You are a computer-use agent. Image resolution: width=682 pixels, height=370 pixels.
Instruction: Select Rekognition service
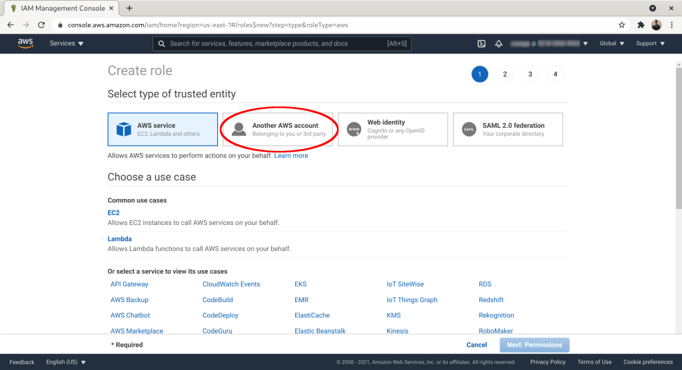(496, 315)
